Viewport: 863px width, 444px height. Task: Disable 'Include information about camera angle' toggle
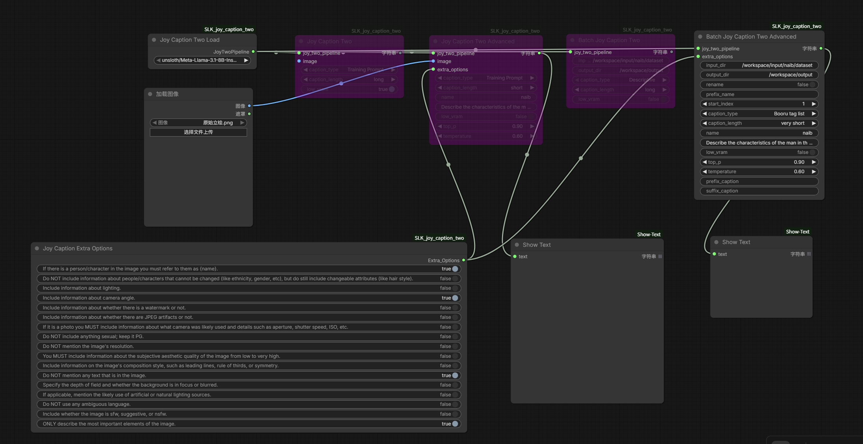(x=455, y=298)
